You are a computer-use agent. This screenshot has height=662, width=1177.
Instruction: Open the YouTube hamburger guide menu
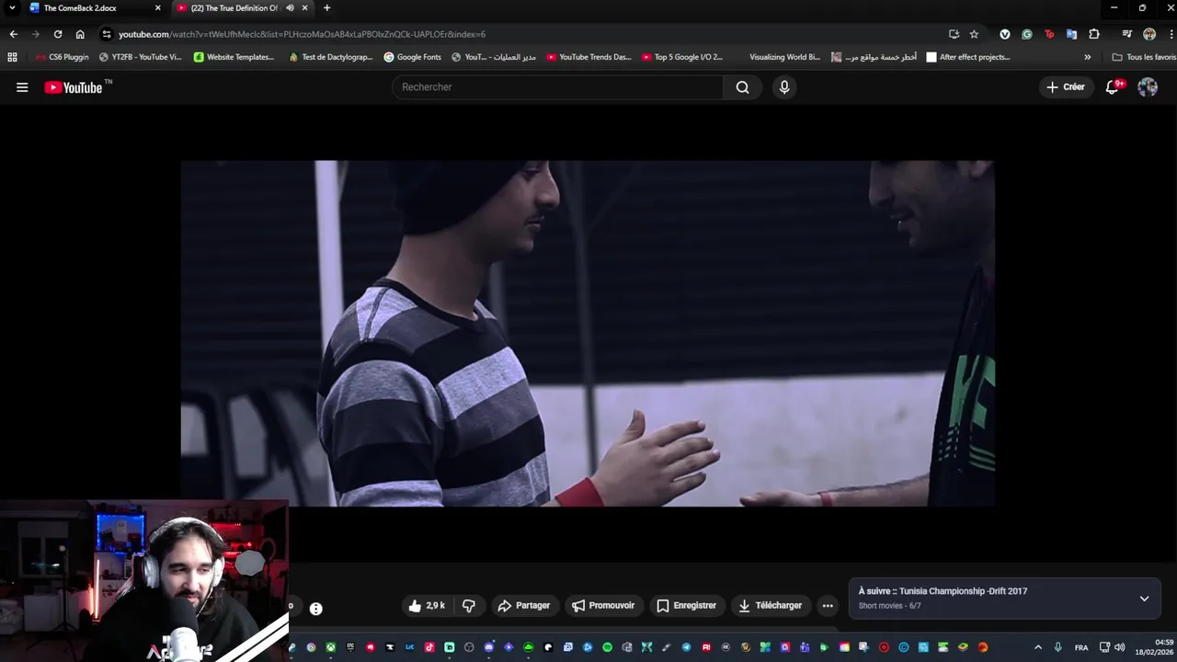click(x=22, y=87)
